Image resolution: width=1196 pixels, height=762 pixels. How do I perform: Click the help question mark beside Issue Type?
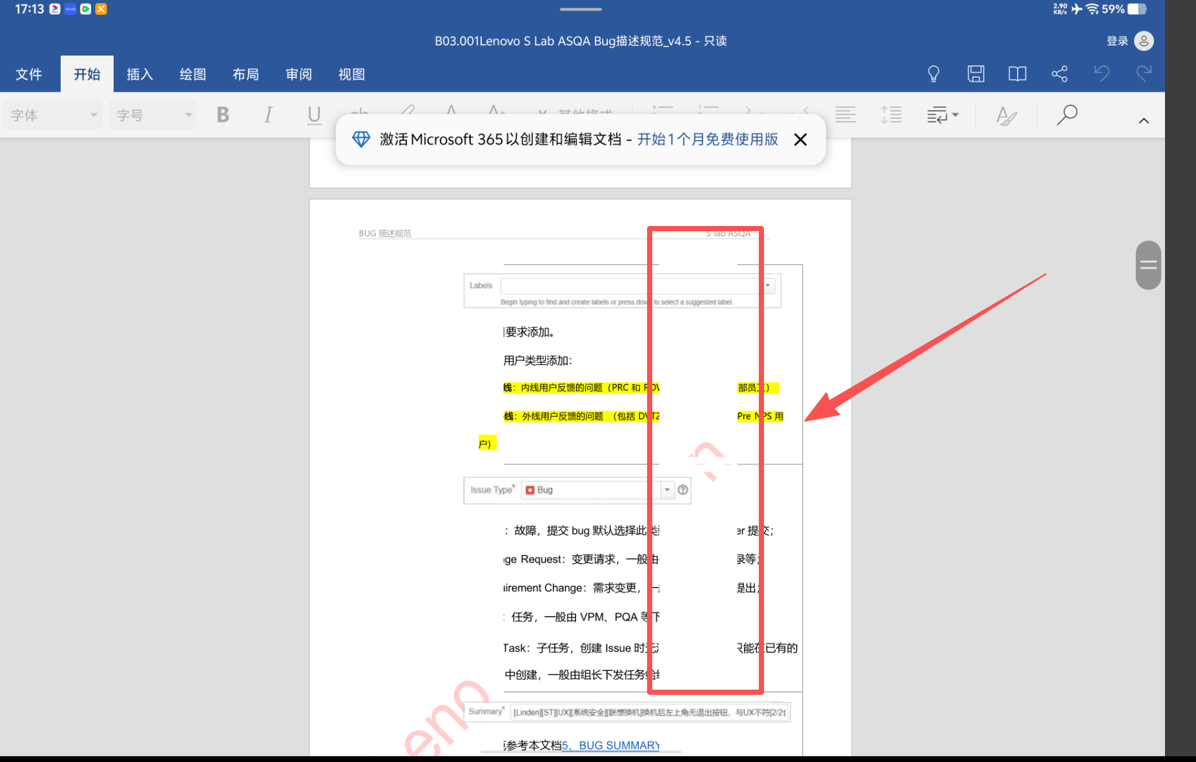[683, 490]
